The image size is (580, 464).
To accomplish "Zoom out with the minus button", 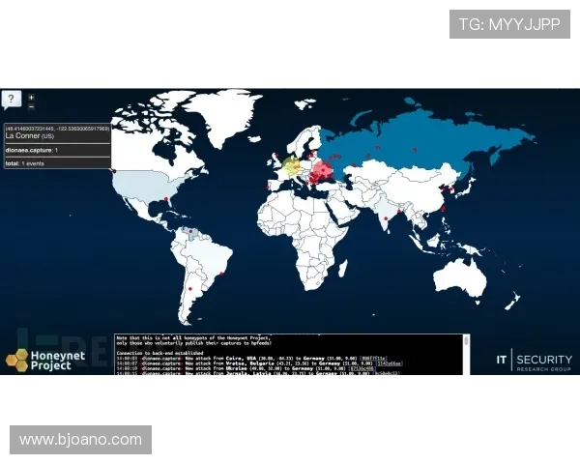I will (31, 106).
